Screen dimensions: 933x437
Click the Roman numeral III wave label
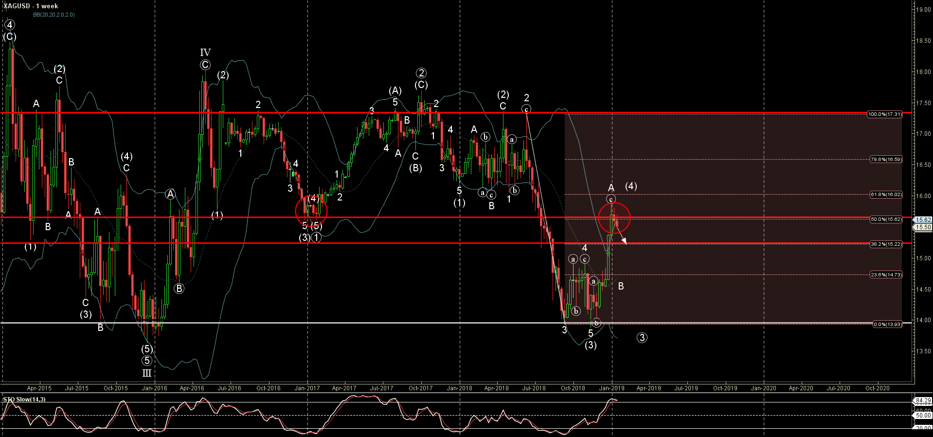146,373
